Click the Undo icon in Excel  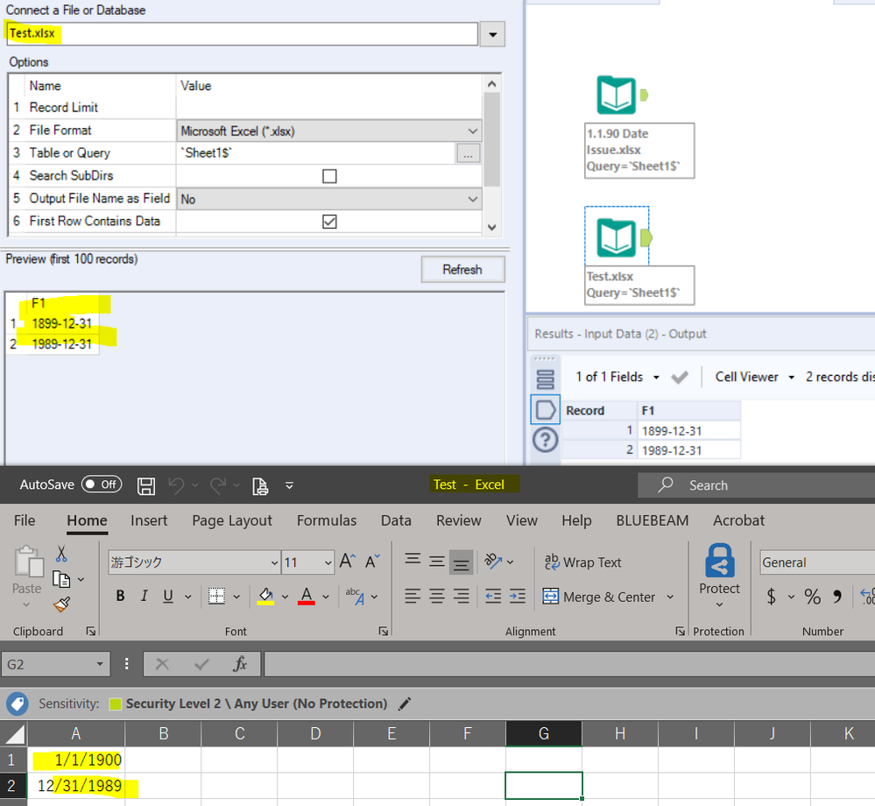176,485
